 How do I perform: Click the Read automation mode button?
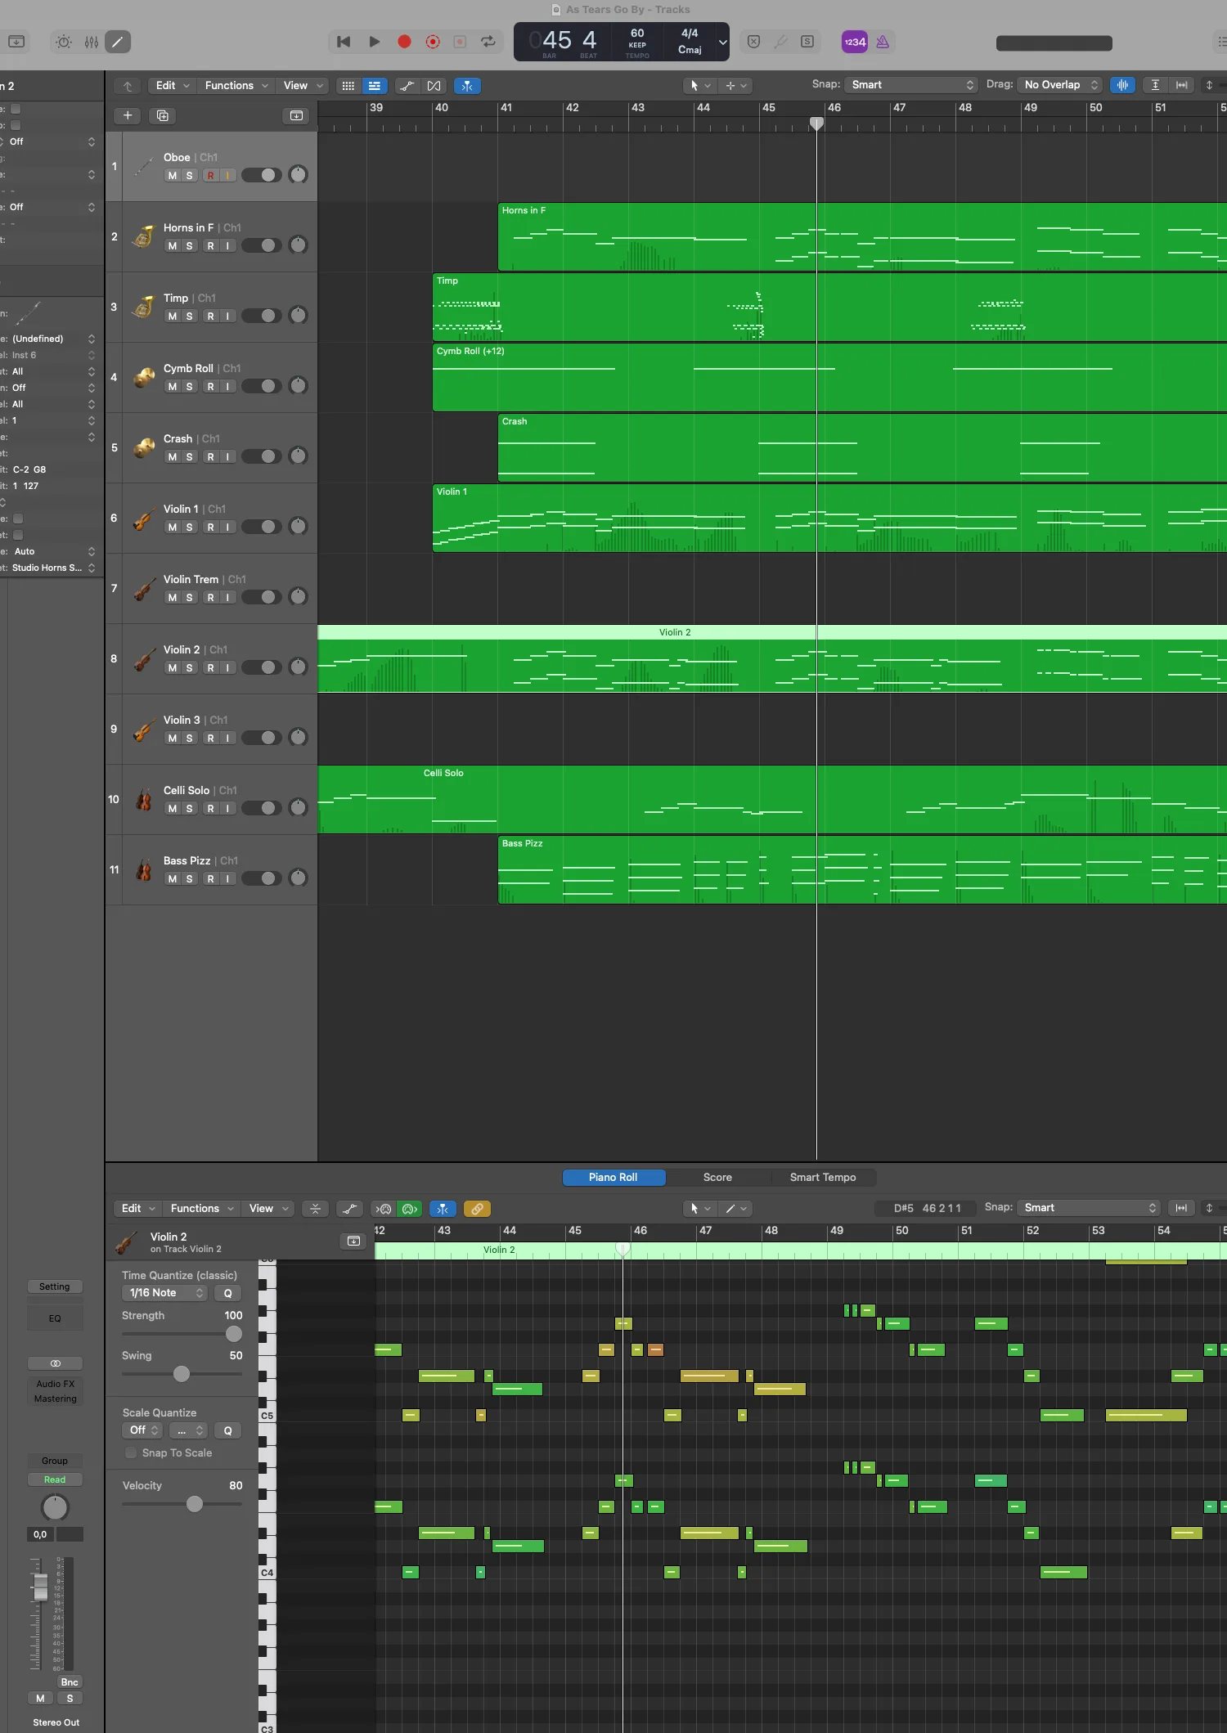coord(55,1479)
